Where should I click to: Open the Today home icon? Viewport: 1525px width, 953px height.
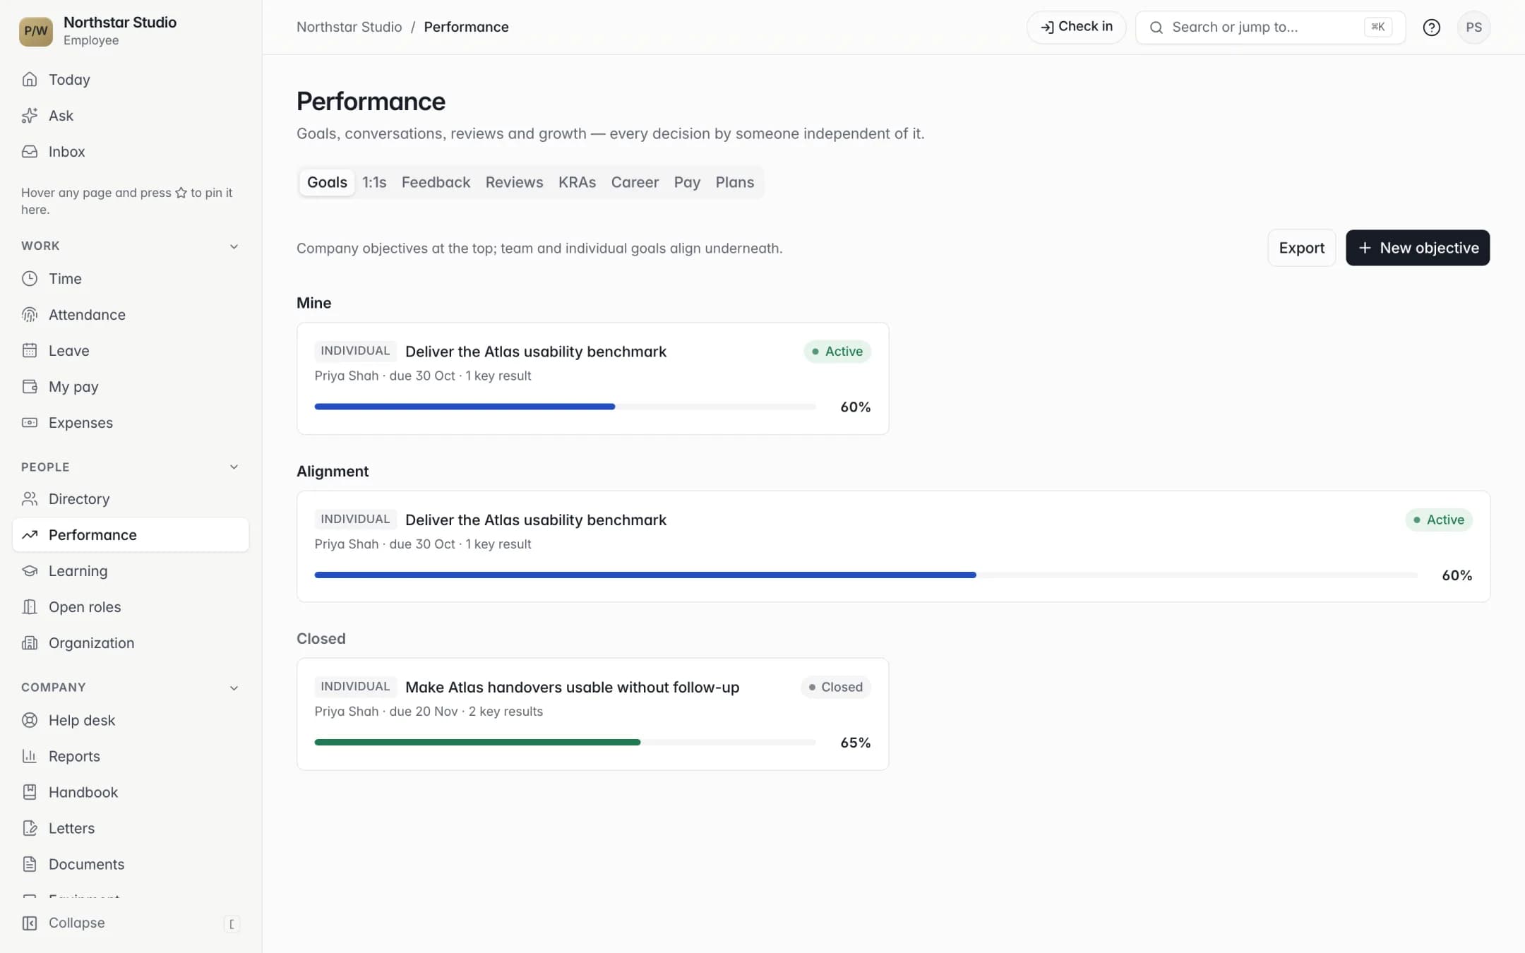point(30,79)
